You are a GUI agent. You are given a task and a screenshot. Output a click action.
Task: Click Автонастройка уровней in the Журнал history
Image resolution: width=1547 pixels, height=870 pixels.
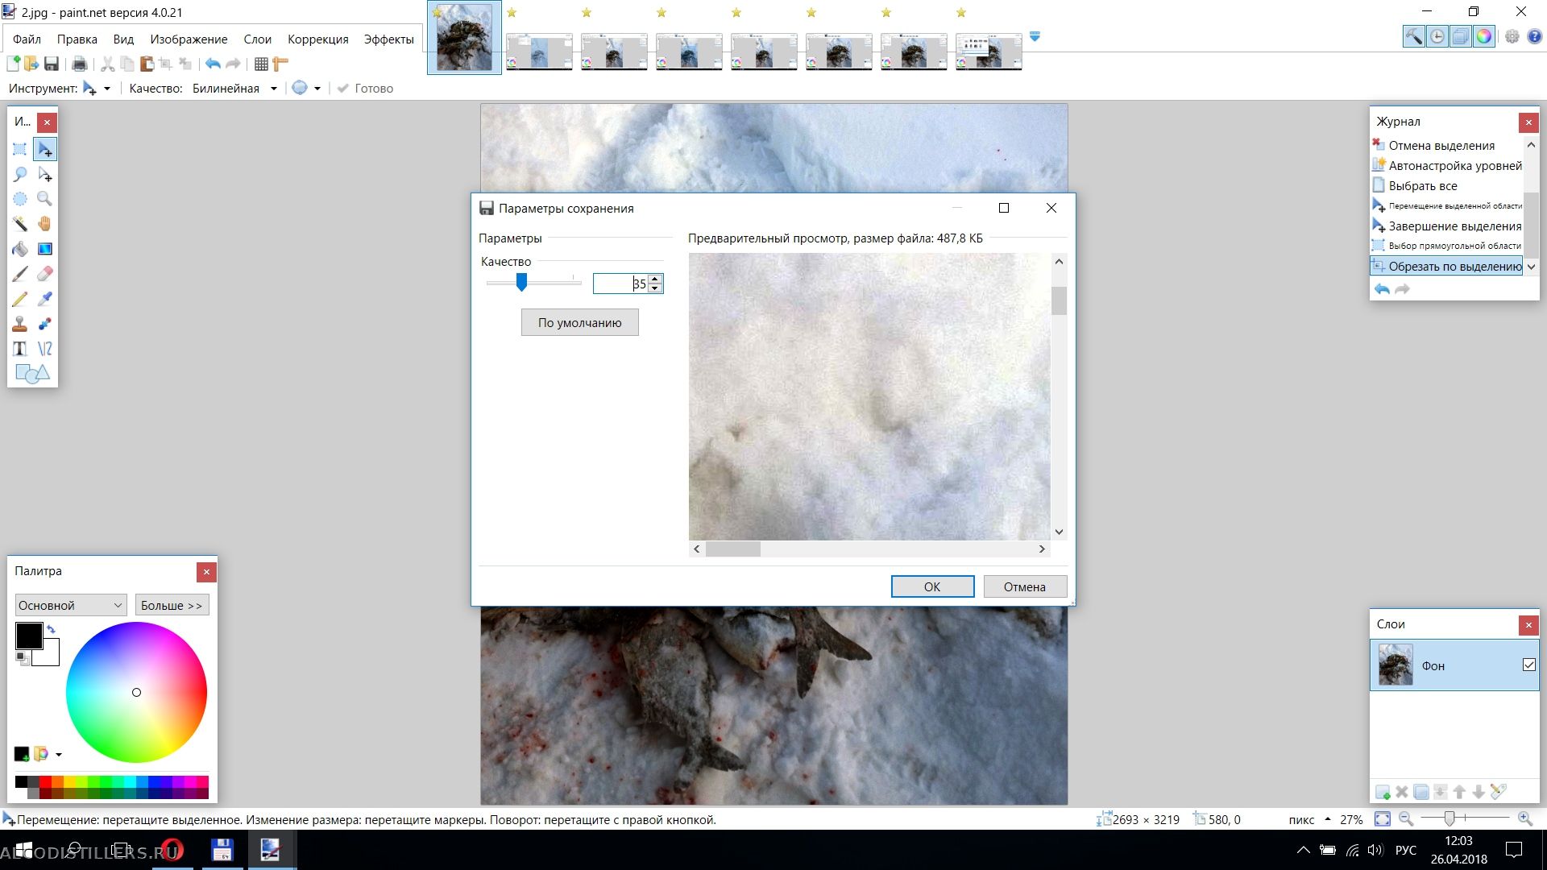coord(1454,166)
